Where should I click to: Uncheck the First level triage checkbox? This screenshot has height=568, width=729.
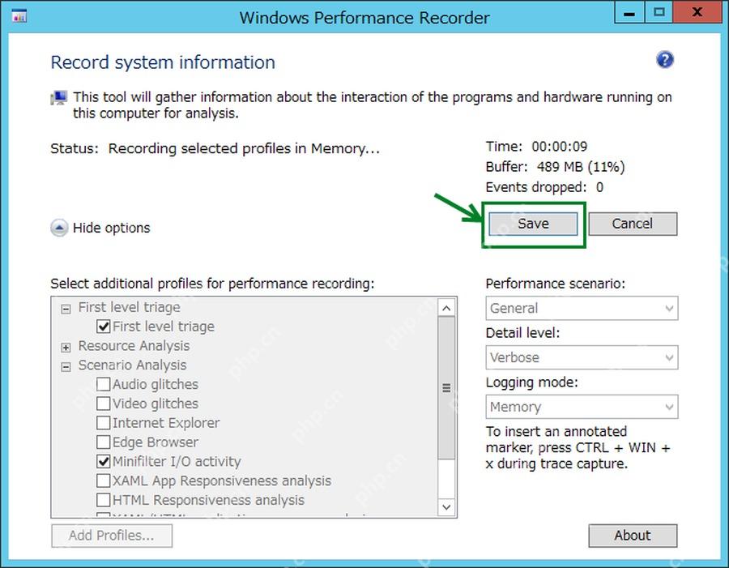(103, 326)
